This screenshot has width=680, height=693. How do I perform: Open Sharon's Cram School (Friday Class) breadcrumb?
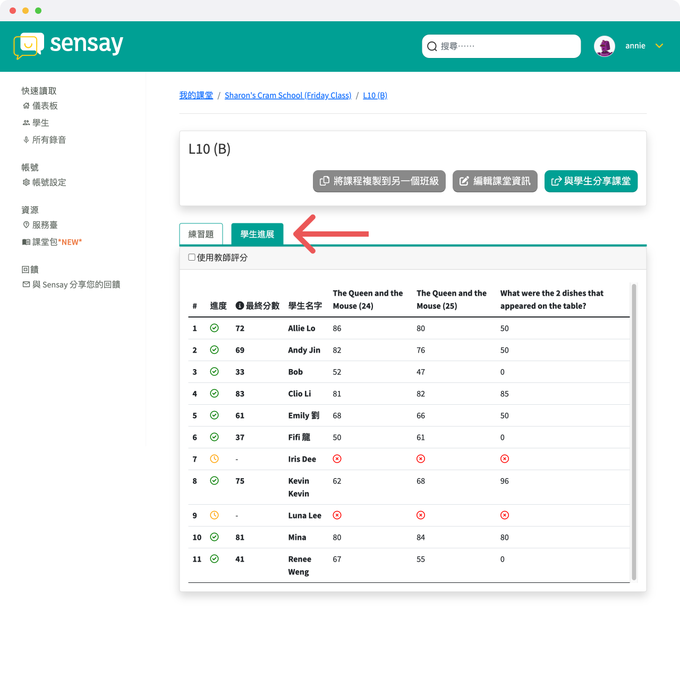coord(288,95)
